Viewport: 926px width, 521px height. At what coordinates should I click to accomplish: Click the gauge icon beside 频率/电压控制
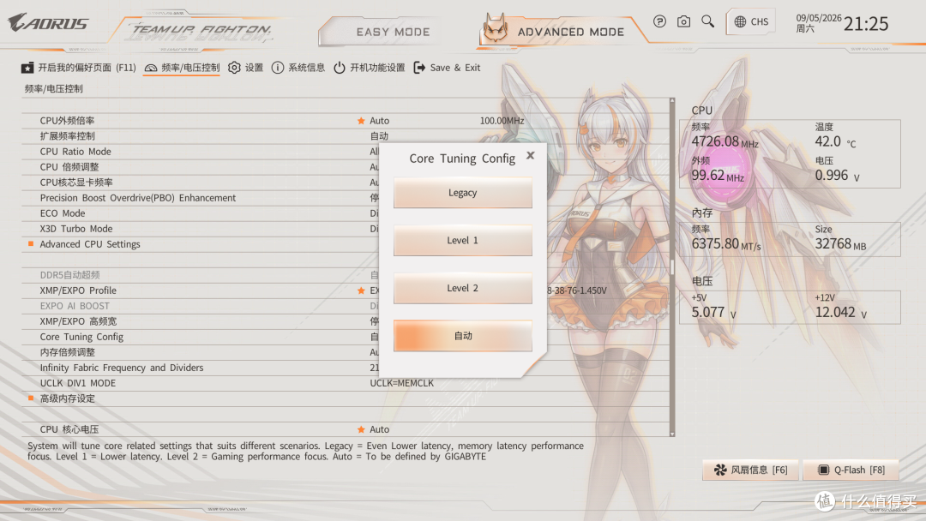coord(151,69)
